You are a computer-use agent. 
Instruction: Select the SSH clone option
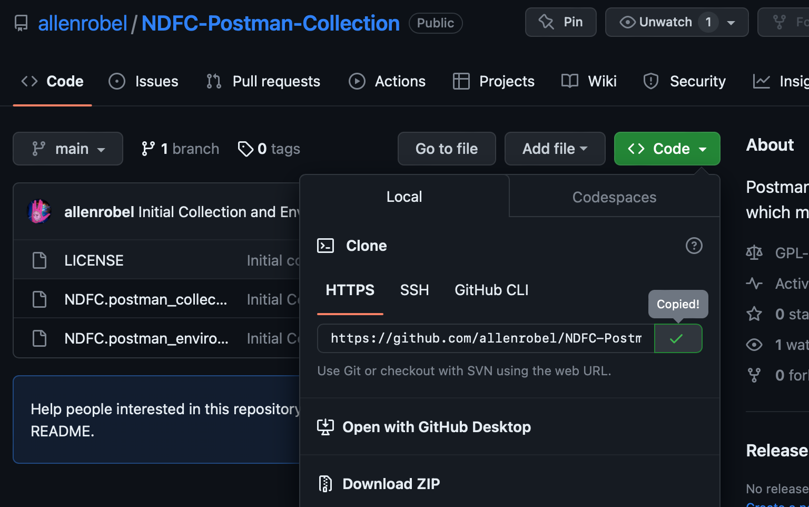tap(415, 290)
